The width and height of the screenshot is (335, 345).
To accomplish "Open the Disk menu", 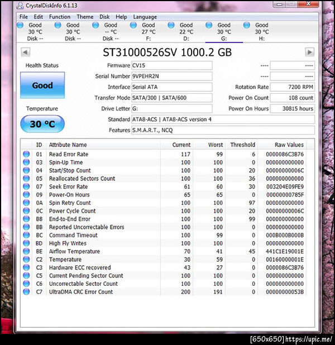I will click(104, 17).
